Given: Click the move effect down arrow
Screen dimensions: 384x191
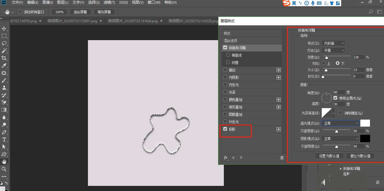Looking at the screenshot, I should pyautogui.click(x=241, y=158).
